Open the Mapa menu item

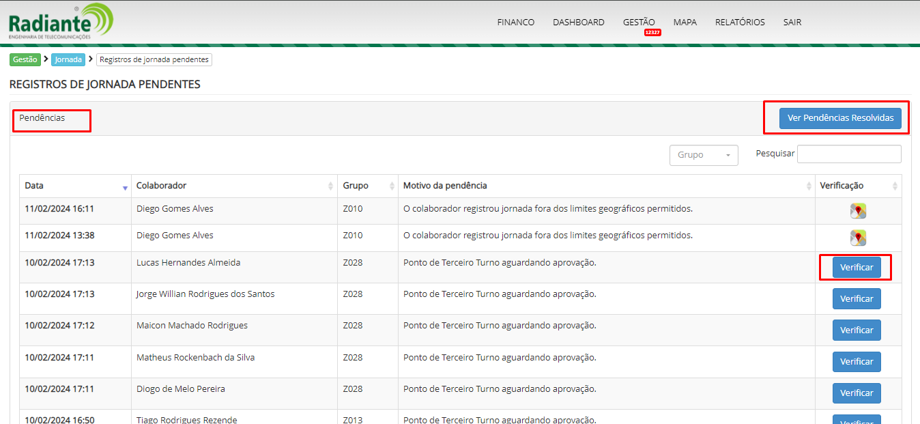point(685,22)
